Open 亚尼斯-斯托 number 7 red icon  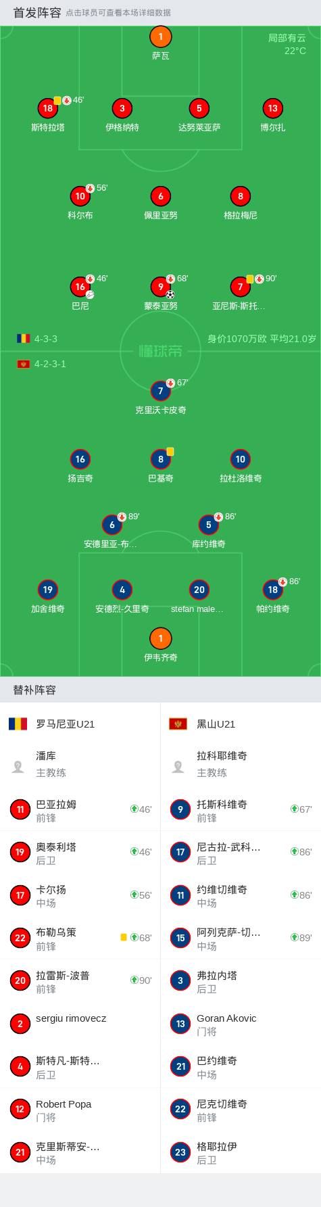tap(240, 287)
